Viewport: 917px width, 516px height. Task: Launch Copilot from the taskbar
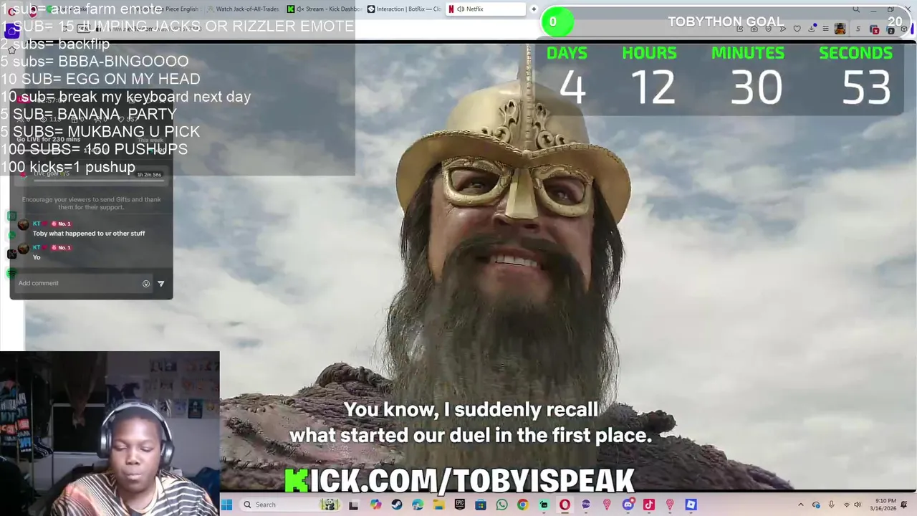point(375,505)
